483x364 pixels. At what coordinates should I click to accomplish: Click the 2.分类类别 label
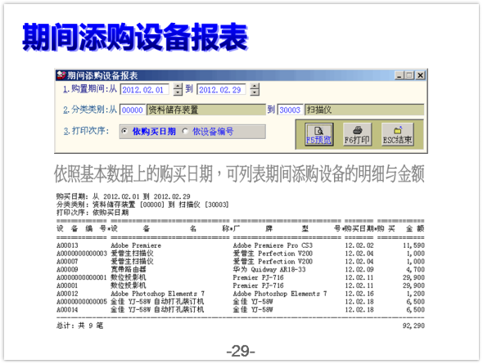[90, 110]
